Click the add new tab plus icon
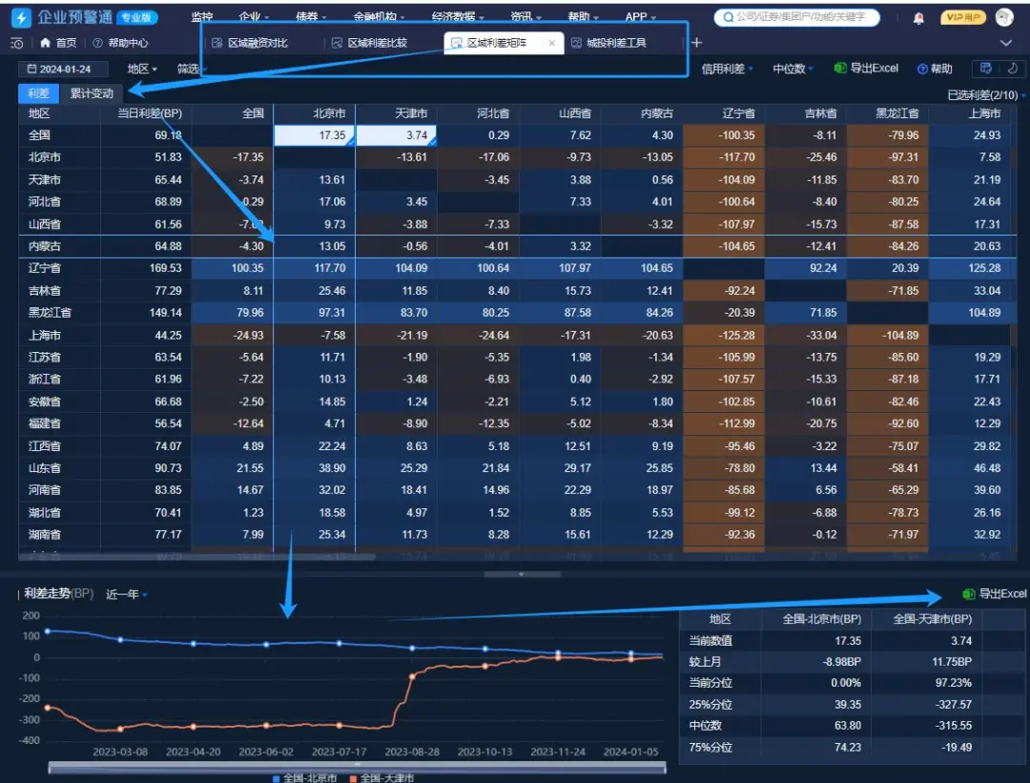1030x783 pixels. (x=697, y=43)
